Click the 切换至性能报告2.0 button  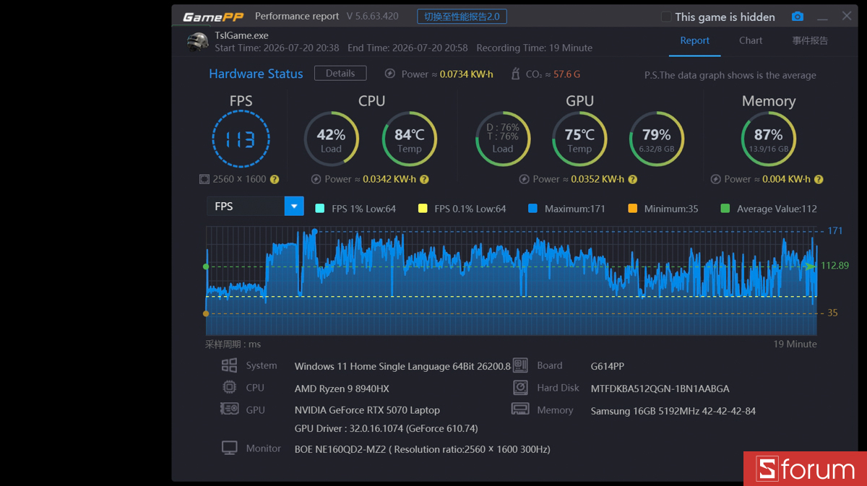click(462, 17)
